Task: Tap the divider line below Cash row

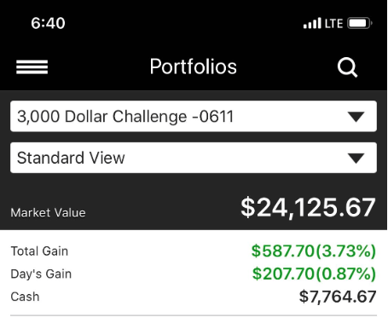Action: (194, 315)
